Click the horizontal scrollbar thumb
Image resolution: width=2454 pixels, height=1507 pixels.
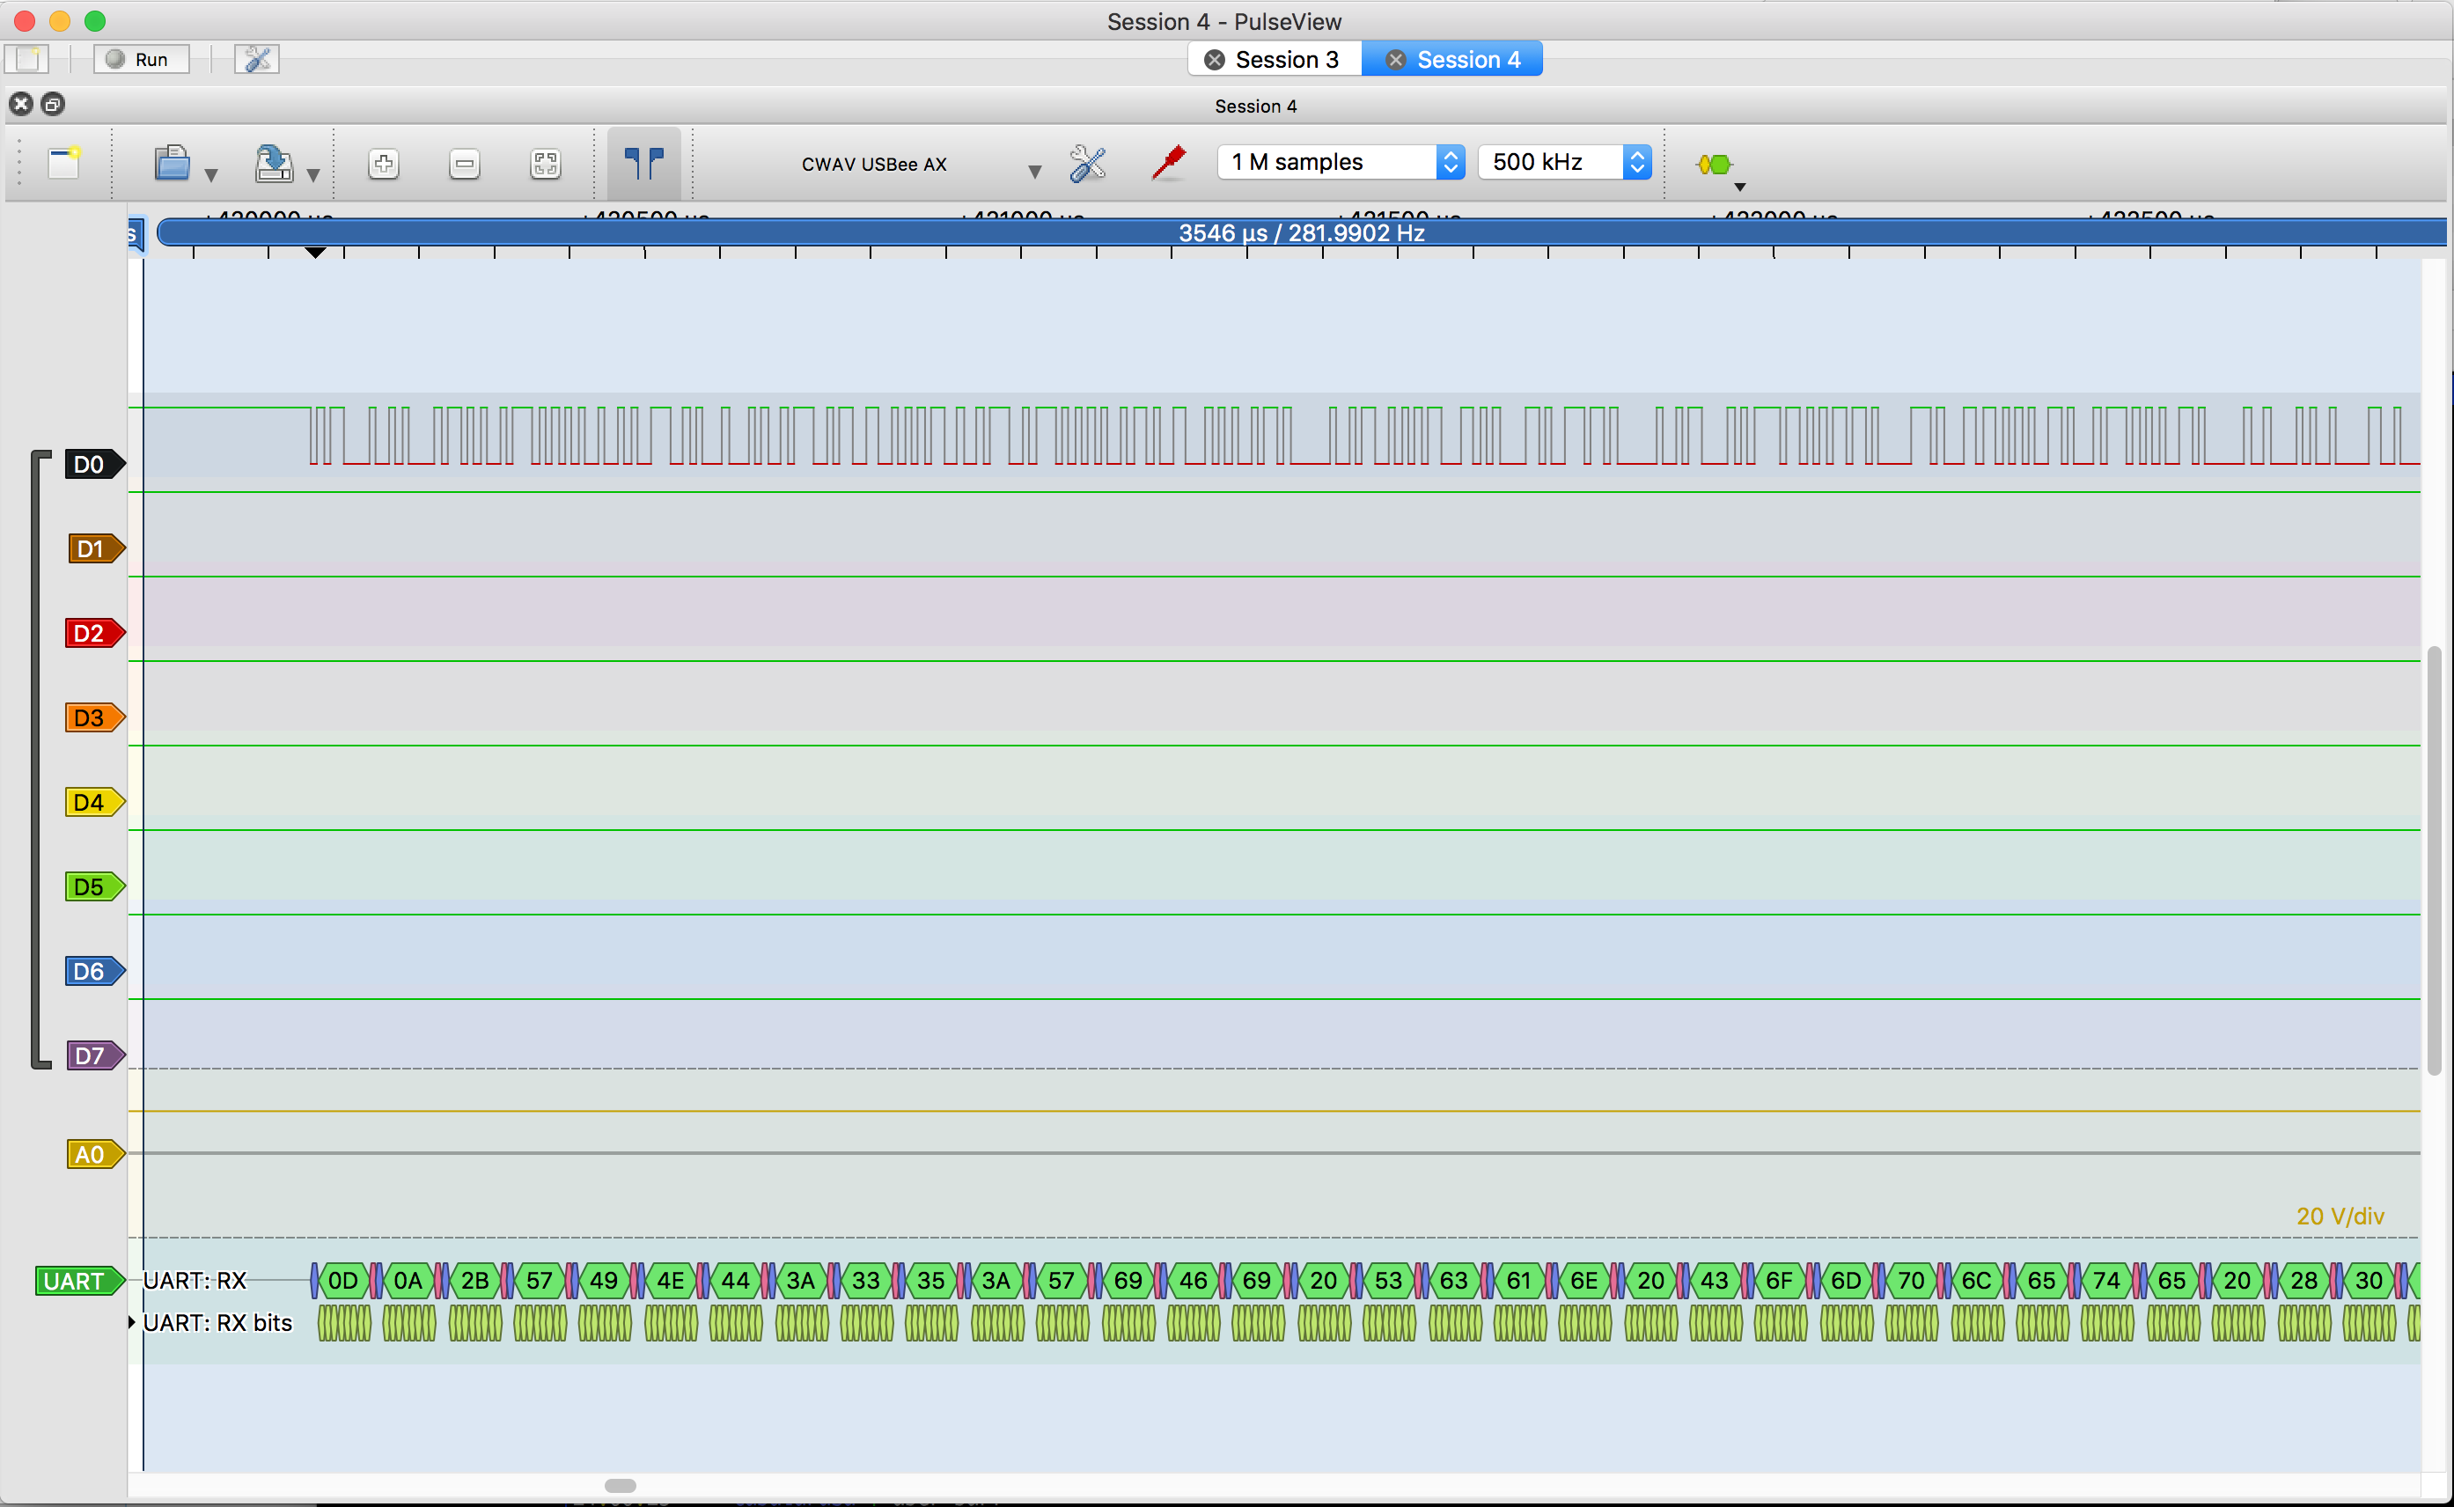[620, 1485]
